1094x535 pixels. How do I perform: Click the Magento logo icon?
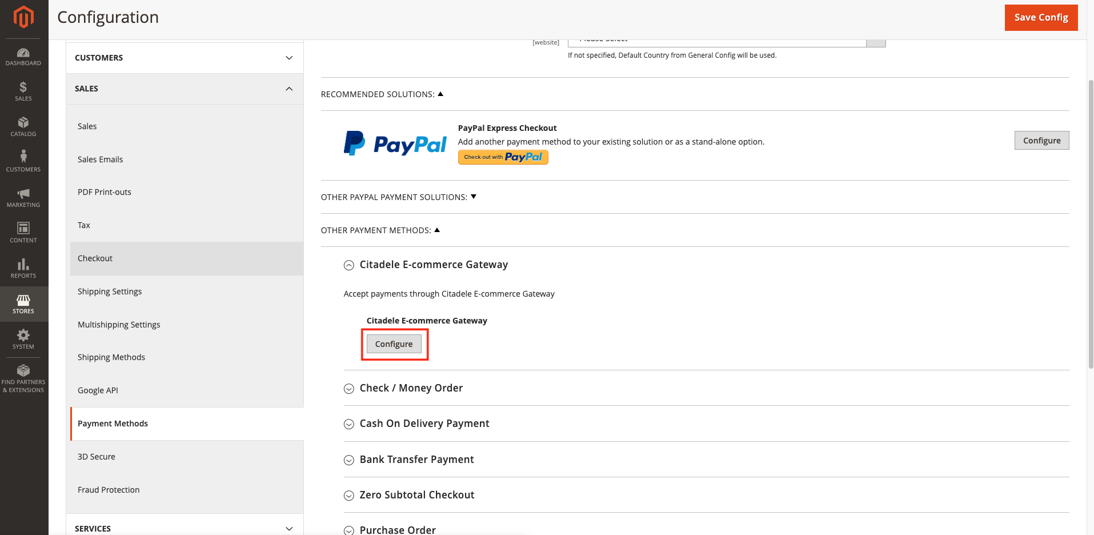coord(23,17)
